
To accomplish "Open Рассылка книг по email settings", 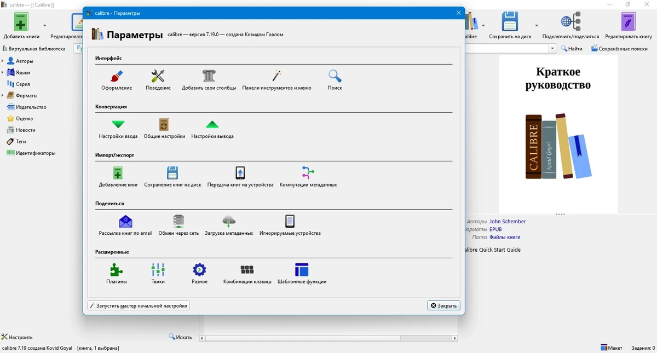I will pyautogui.click(x=125, y=225).
